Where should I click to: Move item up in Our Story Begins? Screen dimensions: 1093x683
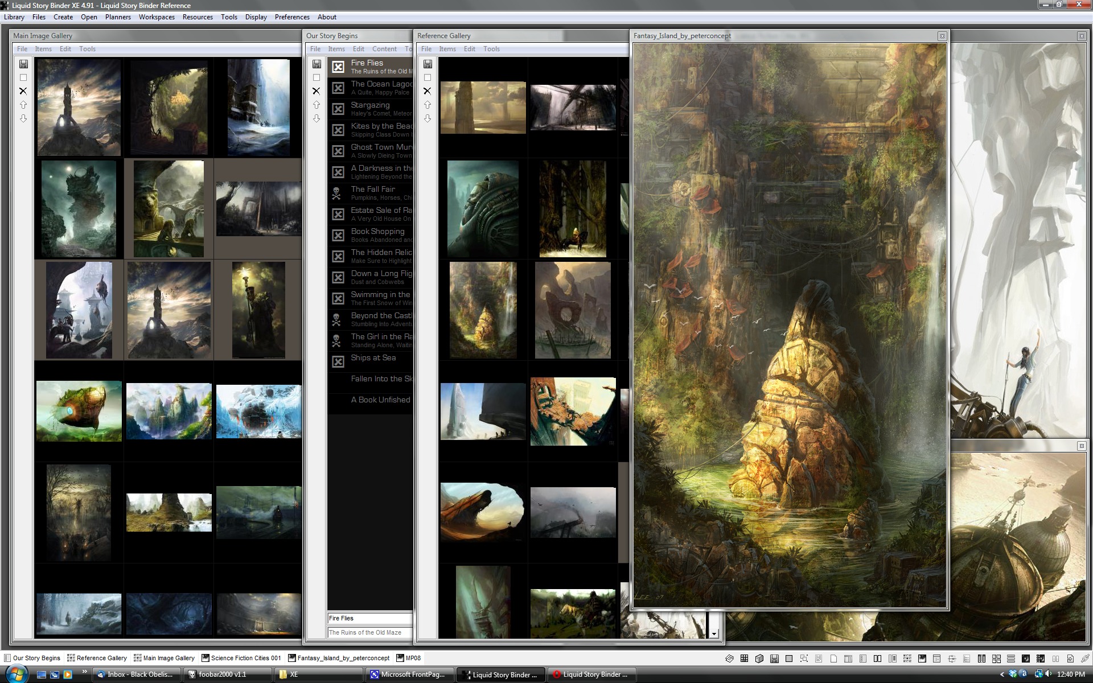(317, 105)
